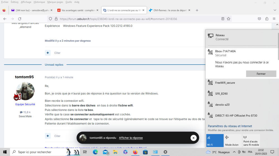Image resolution: width=279 pixels, height=156 pixels.
Task: Open the Extensions puzzle icon
Action: pos(267,19)
